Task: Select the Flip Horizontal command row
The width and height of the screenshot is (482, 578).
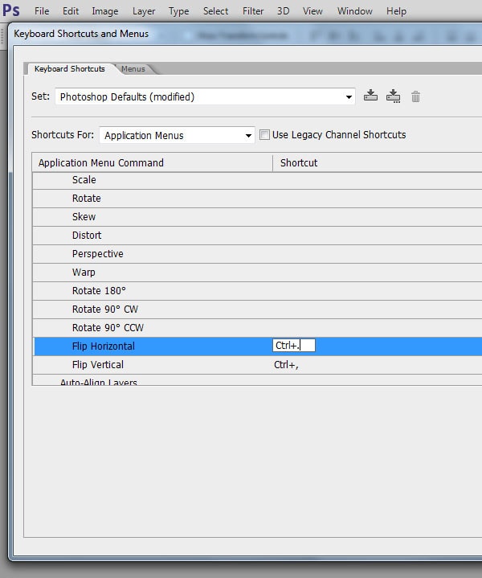Action: click(x=257, y=346)
